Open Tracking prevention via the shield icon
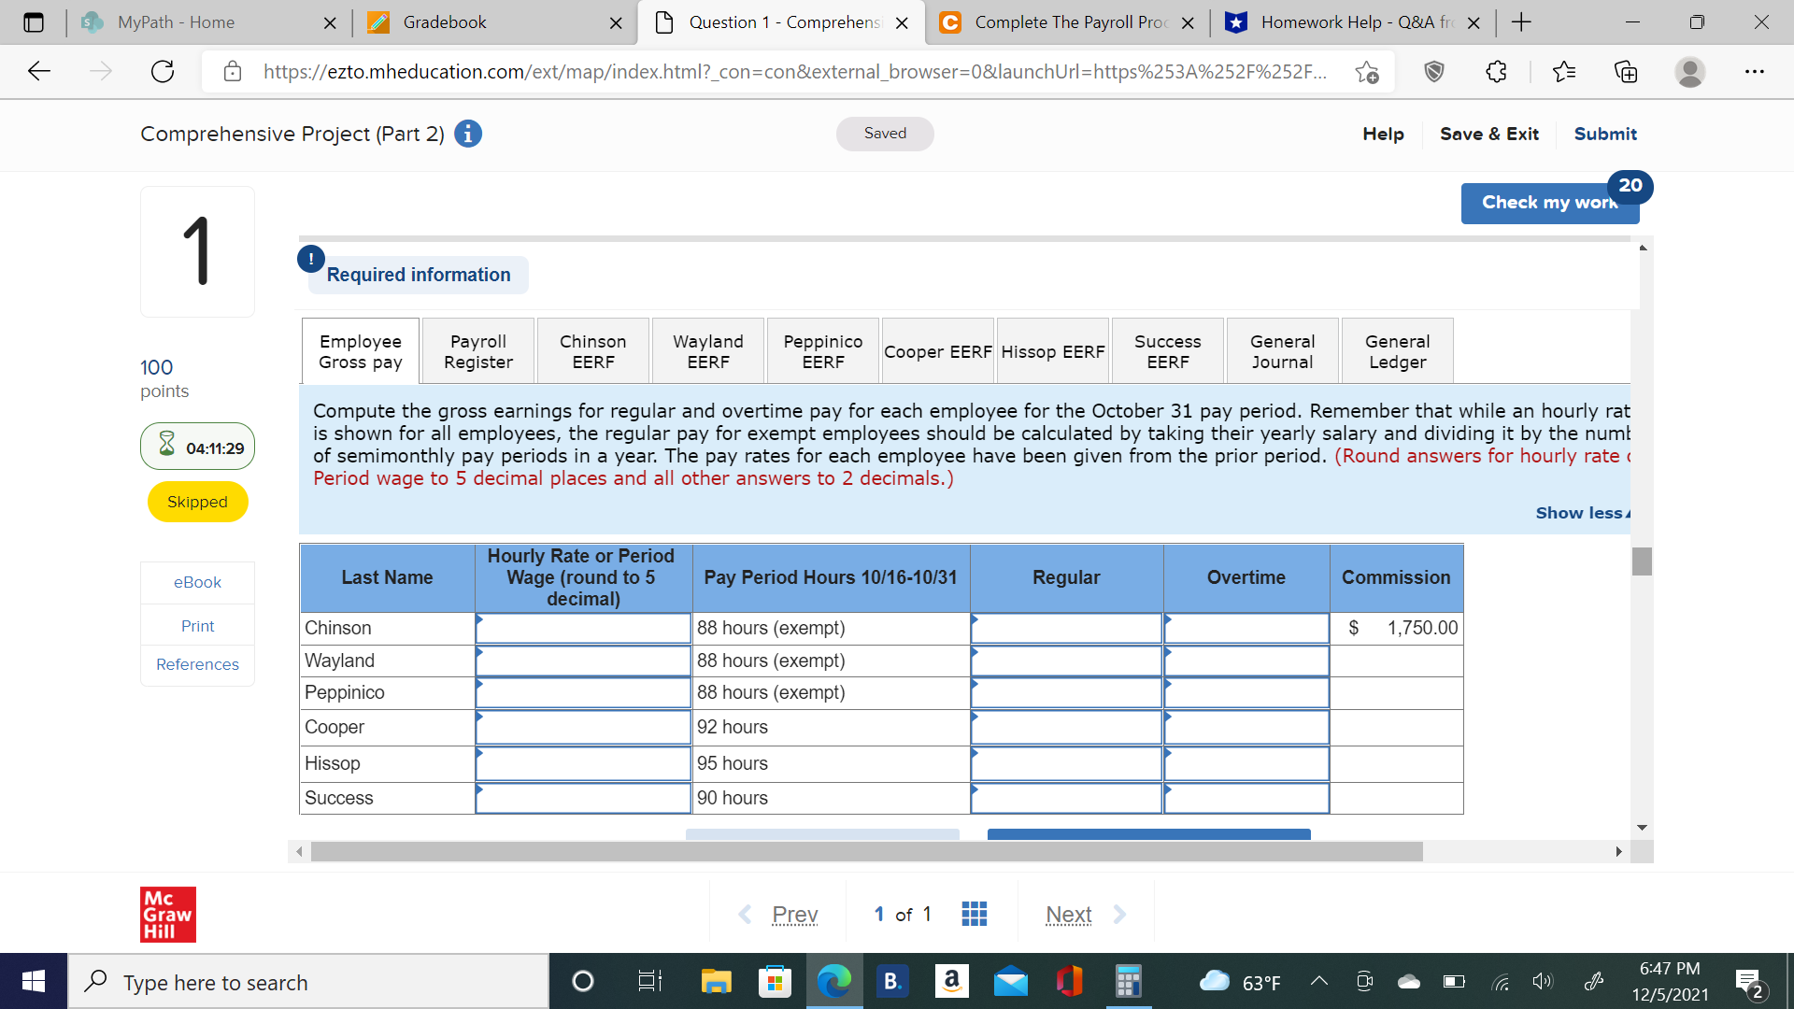This screenshot has width=1794, height=1009. click(1434, 71)
